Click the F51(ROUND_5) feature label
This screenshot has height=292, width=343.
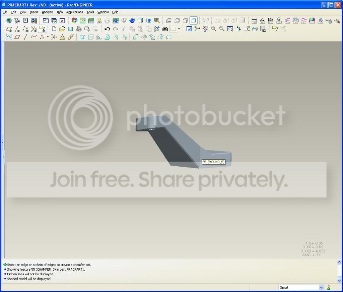click(213, 162)
